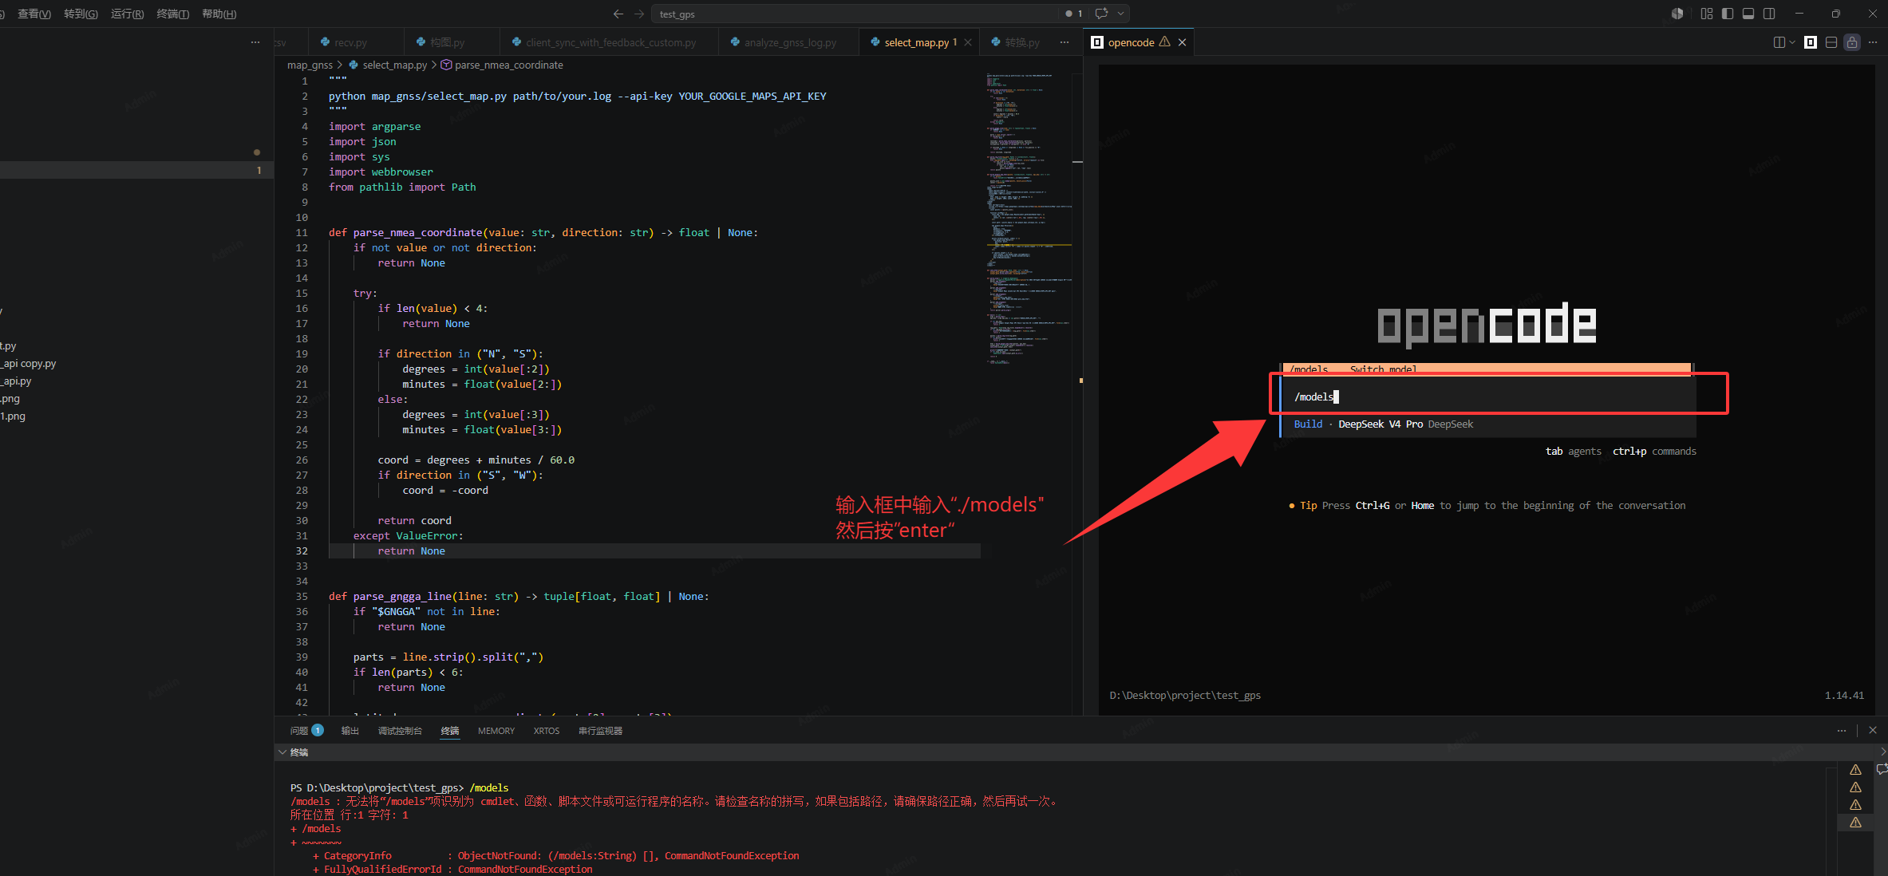Click the warning icon on the opencode tab
This screenshot has height=876, width=1888.
[x=1165, y=41]
